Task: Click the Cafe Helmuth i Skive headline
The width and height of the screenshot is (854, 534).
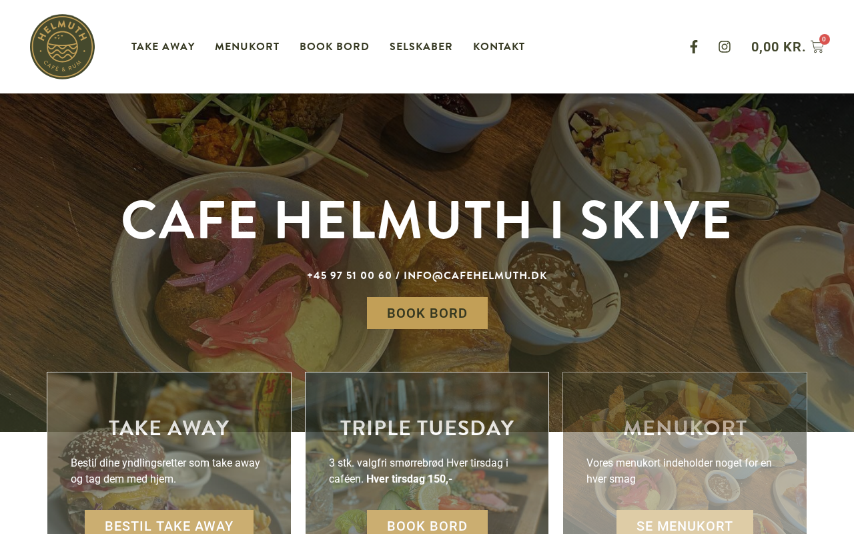Action: pos(427,220)
